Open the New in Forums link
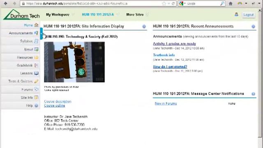The image size is (263, 148). click(166, 104)
